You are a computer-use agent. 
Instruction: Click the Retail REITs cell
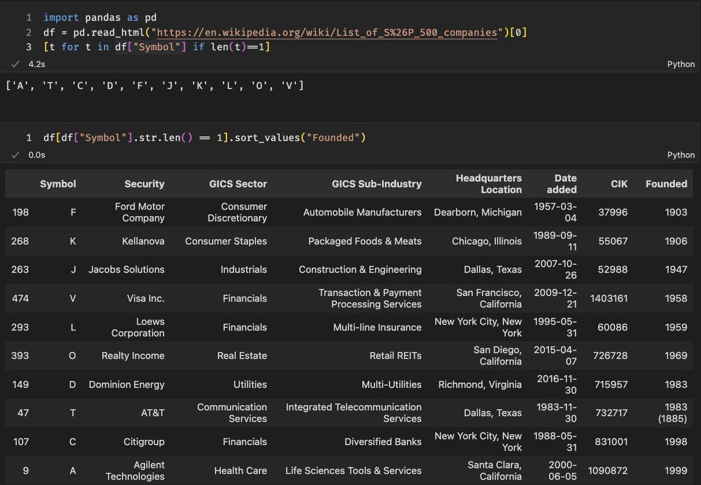395,355
